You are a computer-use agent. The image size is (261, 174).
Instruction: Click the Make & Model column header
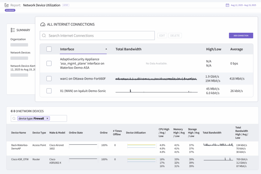(x=57, y=133)
